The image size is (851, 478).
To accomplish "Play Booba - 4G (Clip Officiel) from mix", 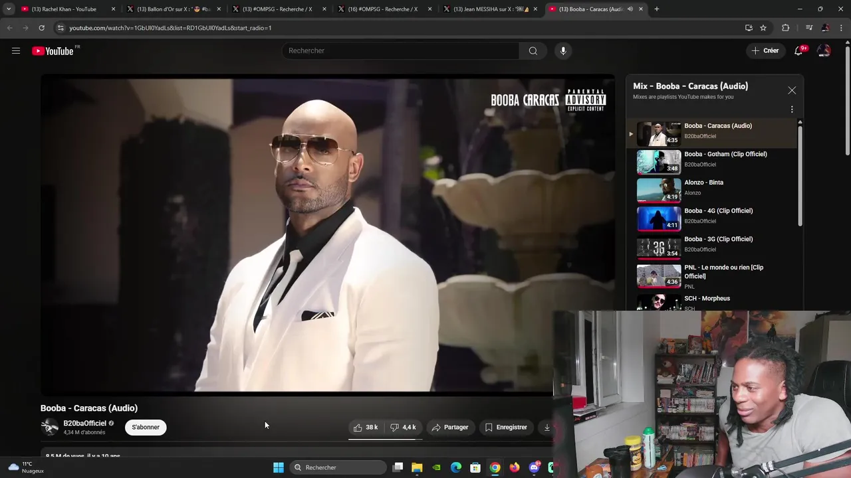I will [712, 219].
